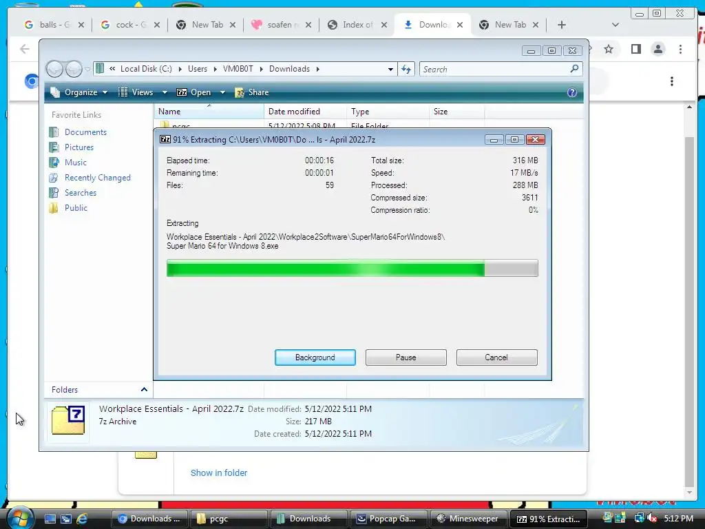
Task: Switch to the soafen Chrome tab
Action: tap(282, 25)
